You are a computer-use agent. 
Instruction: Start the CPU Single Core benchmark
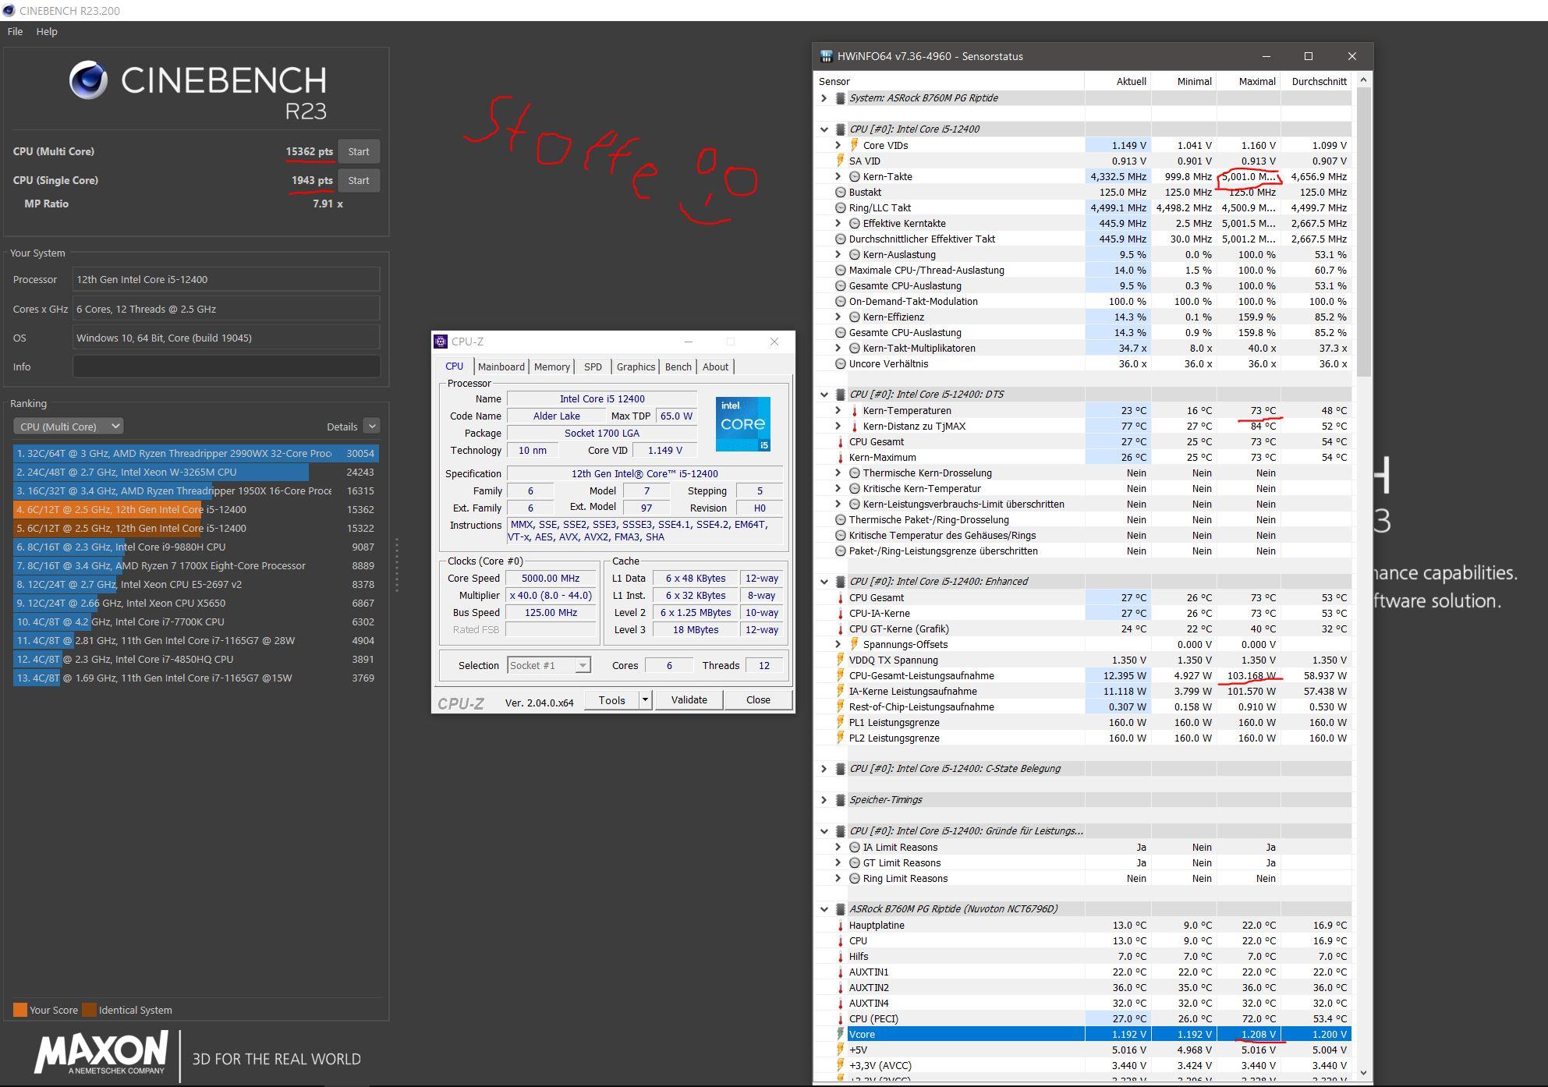[x=359, y=180]
